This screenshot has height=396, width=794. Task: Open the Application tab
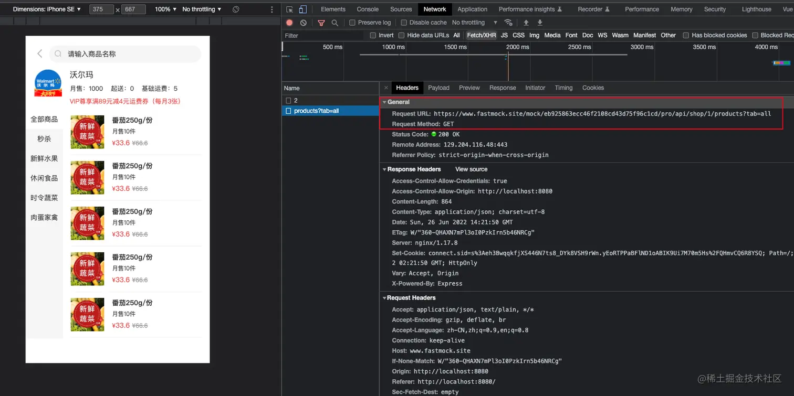(473, 9)
